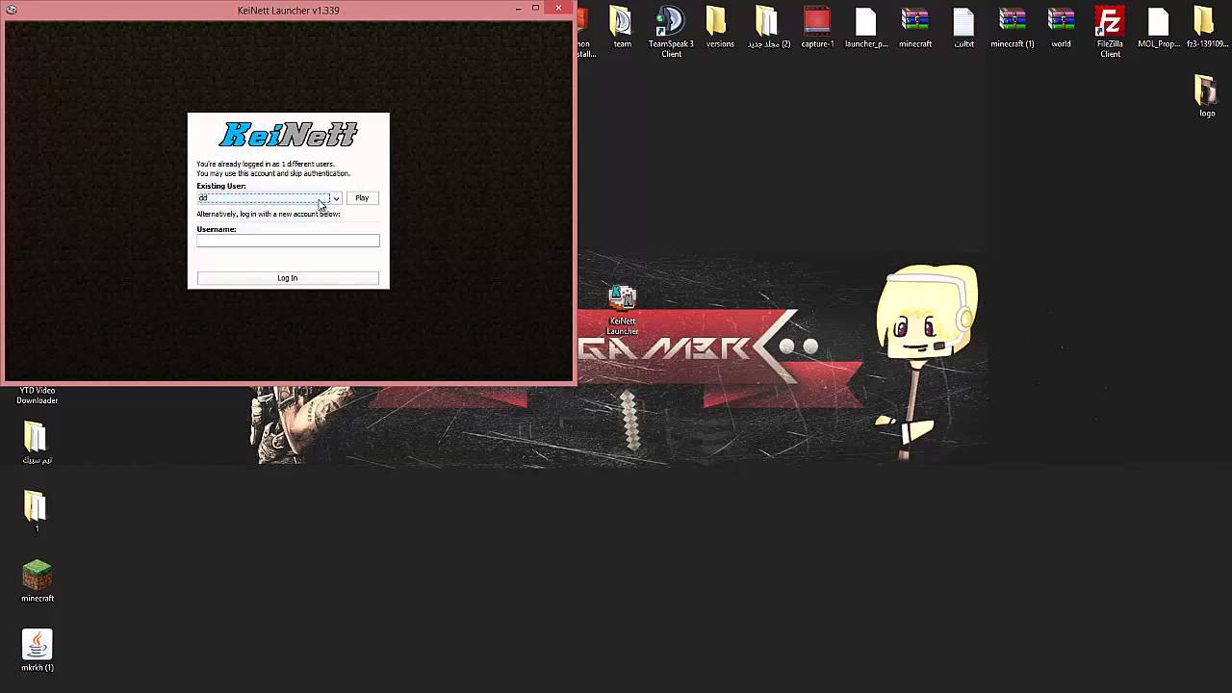Open the folder named 1
This screenshot has height=693, width=1232.
(37, 510)
